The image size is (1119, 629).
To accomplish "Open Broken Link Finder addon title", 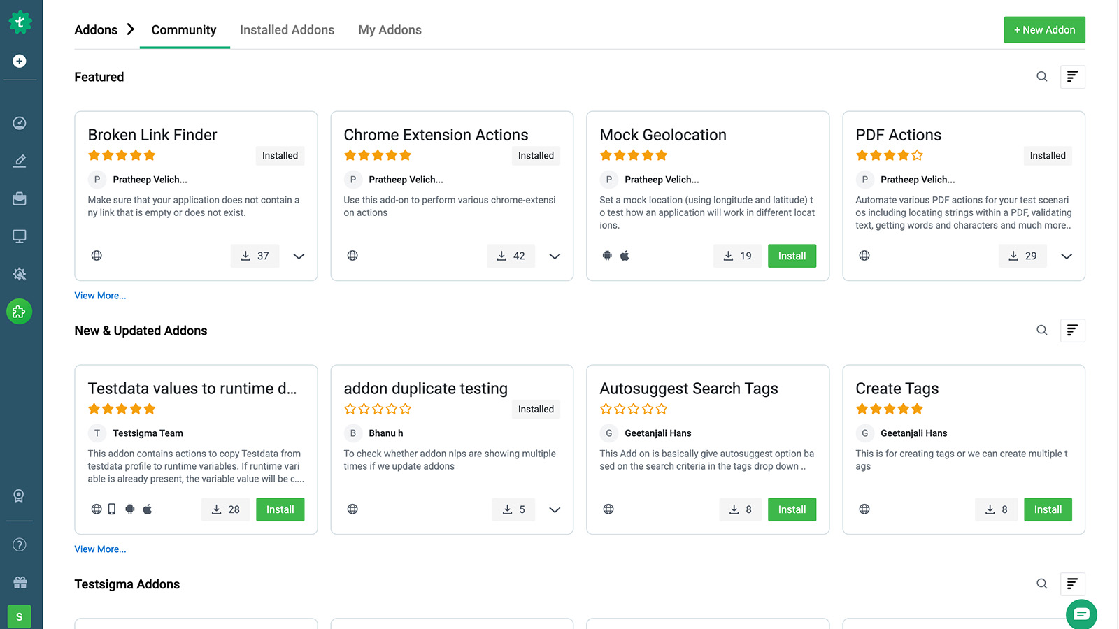I will 152,135.
